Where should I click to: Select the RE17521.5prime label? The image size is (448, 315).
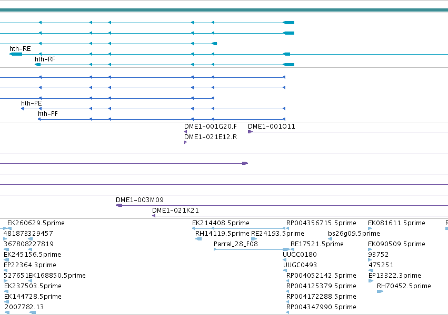[317, 244]
